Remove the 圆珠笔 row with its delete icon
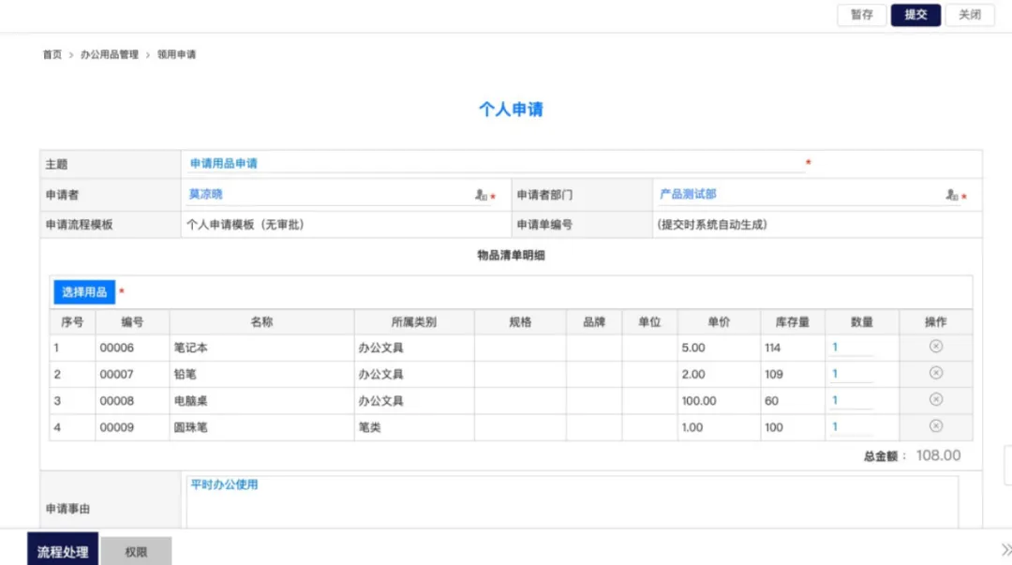 pyautogui.click(x=936, y=426)
